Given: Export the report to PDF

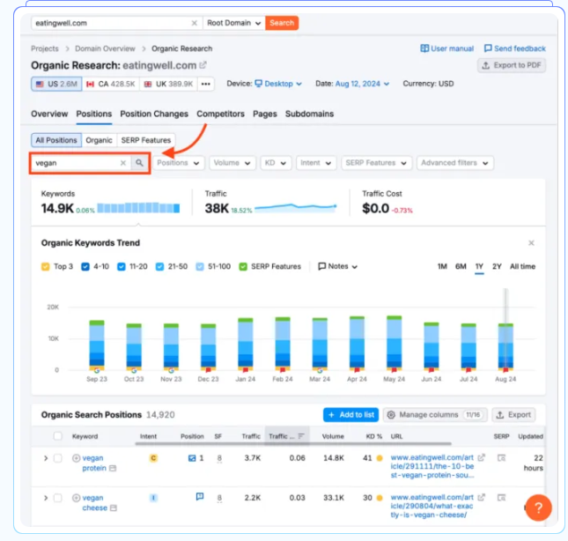Looking at the screenshot, I should tap(511, 65).
